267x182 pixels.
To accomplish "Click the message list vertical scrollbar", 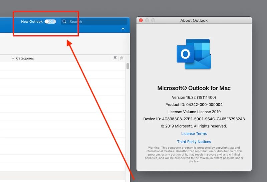I will [x=128, y=66].
